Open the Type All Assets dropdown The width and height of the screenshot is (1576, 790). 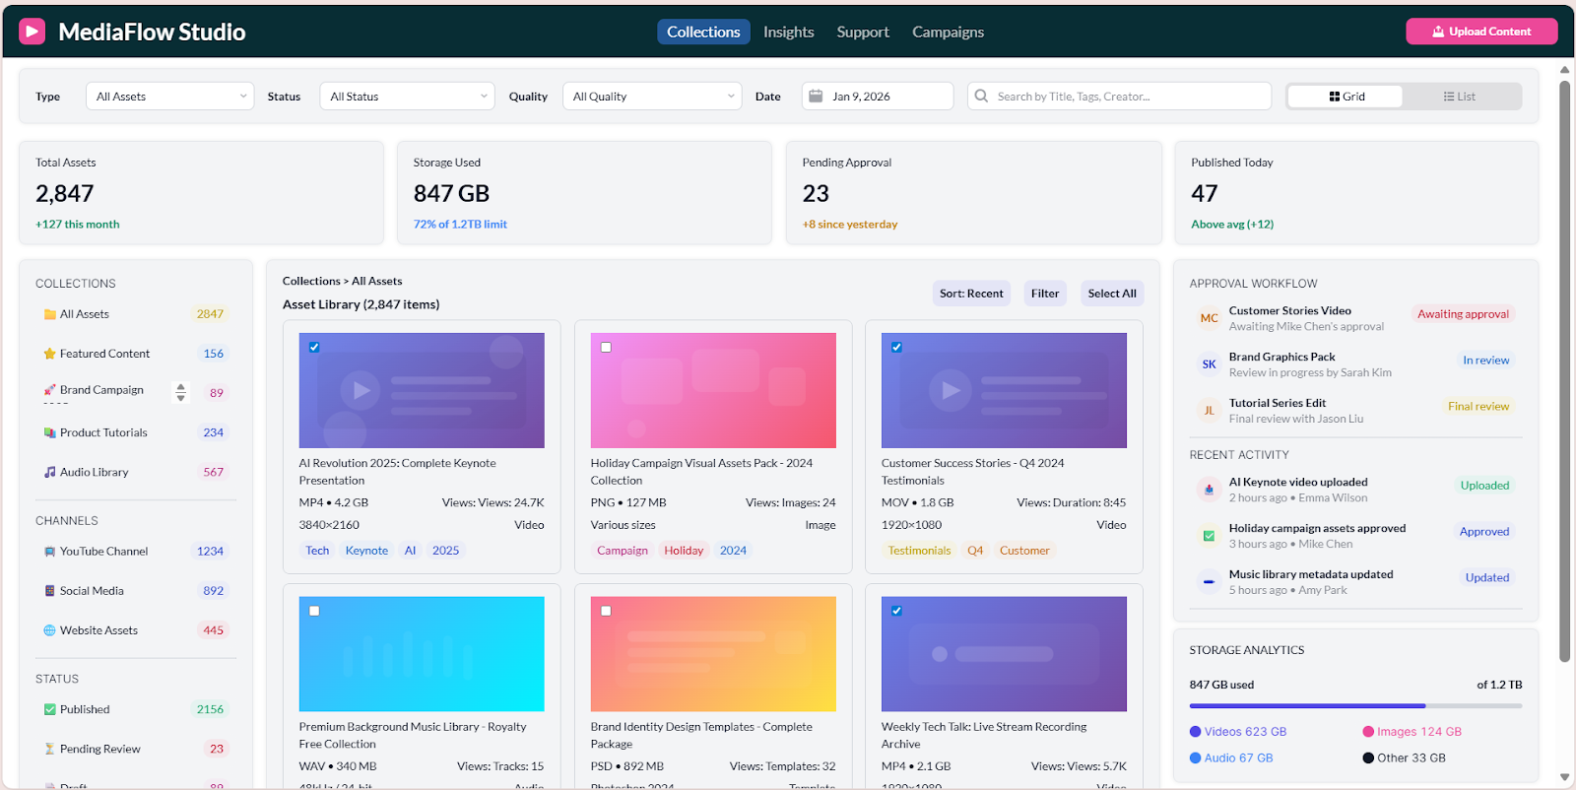[x=169, y=97]
